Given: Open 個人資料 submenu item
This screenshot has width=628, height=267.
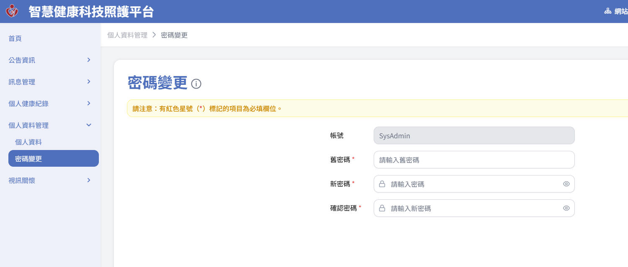Looking at the screenshot, I should (28, 142).
